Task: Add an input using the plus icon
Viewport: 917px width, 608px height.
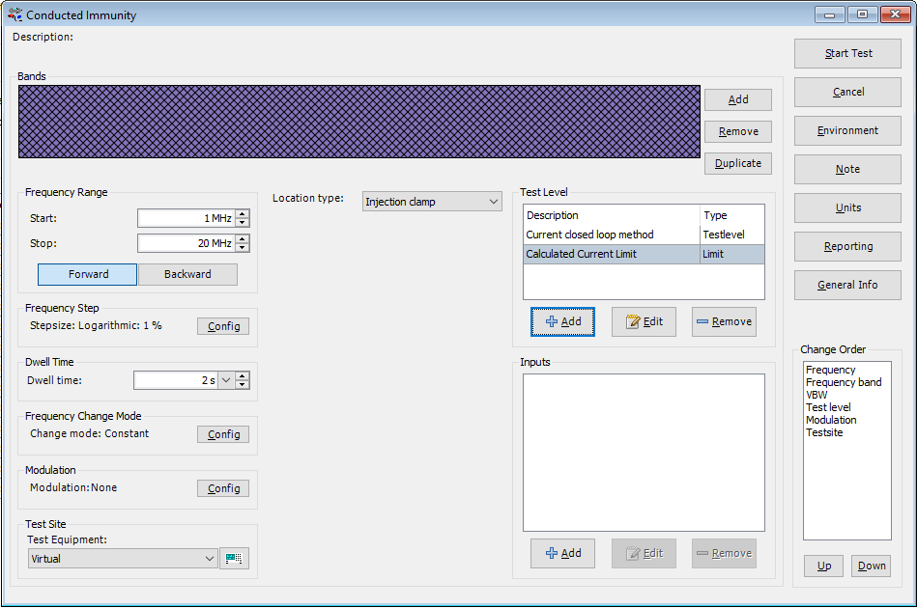Action: pos(562,552)
